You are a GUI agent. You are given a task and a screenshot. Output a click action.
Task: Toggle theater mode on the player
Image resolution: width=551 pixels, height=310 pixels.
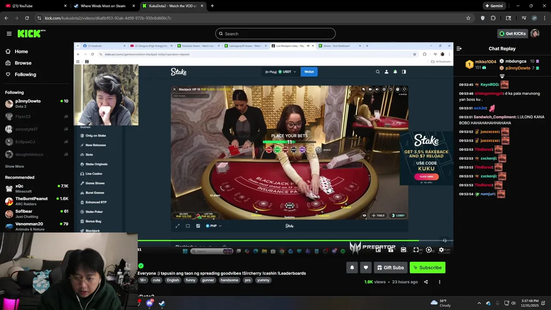(x=403, y=250)
